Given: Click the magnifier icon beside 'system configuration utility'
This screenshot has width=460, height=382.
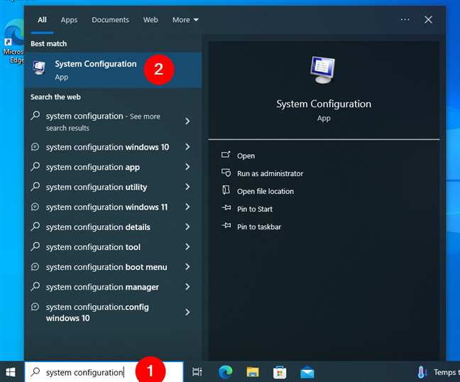Looking at the screenshot, I should tap(35, 186).
